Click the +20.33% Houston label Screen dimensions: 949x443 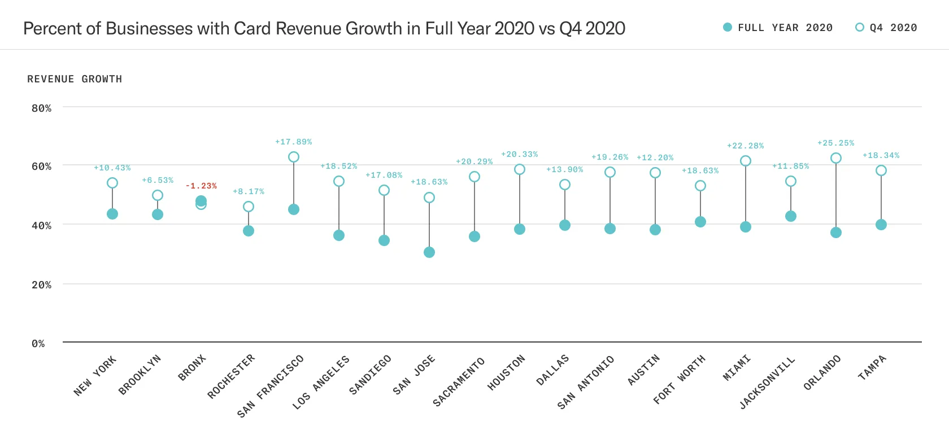point(520,154)
